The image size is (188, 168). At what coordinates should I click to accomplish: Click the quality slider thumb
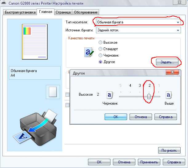(149, 96)
